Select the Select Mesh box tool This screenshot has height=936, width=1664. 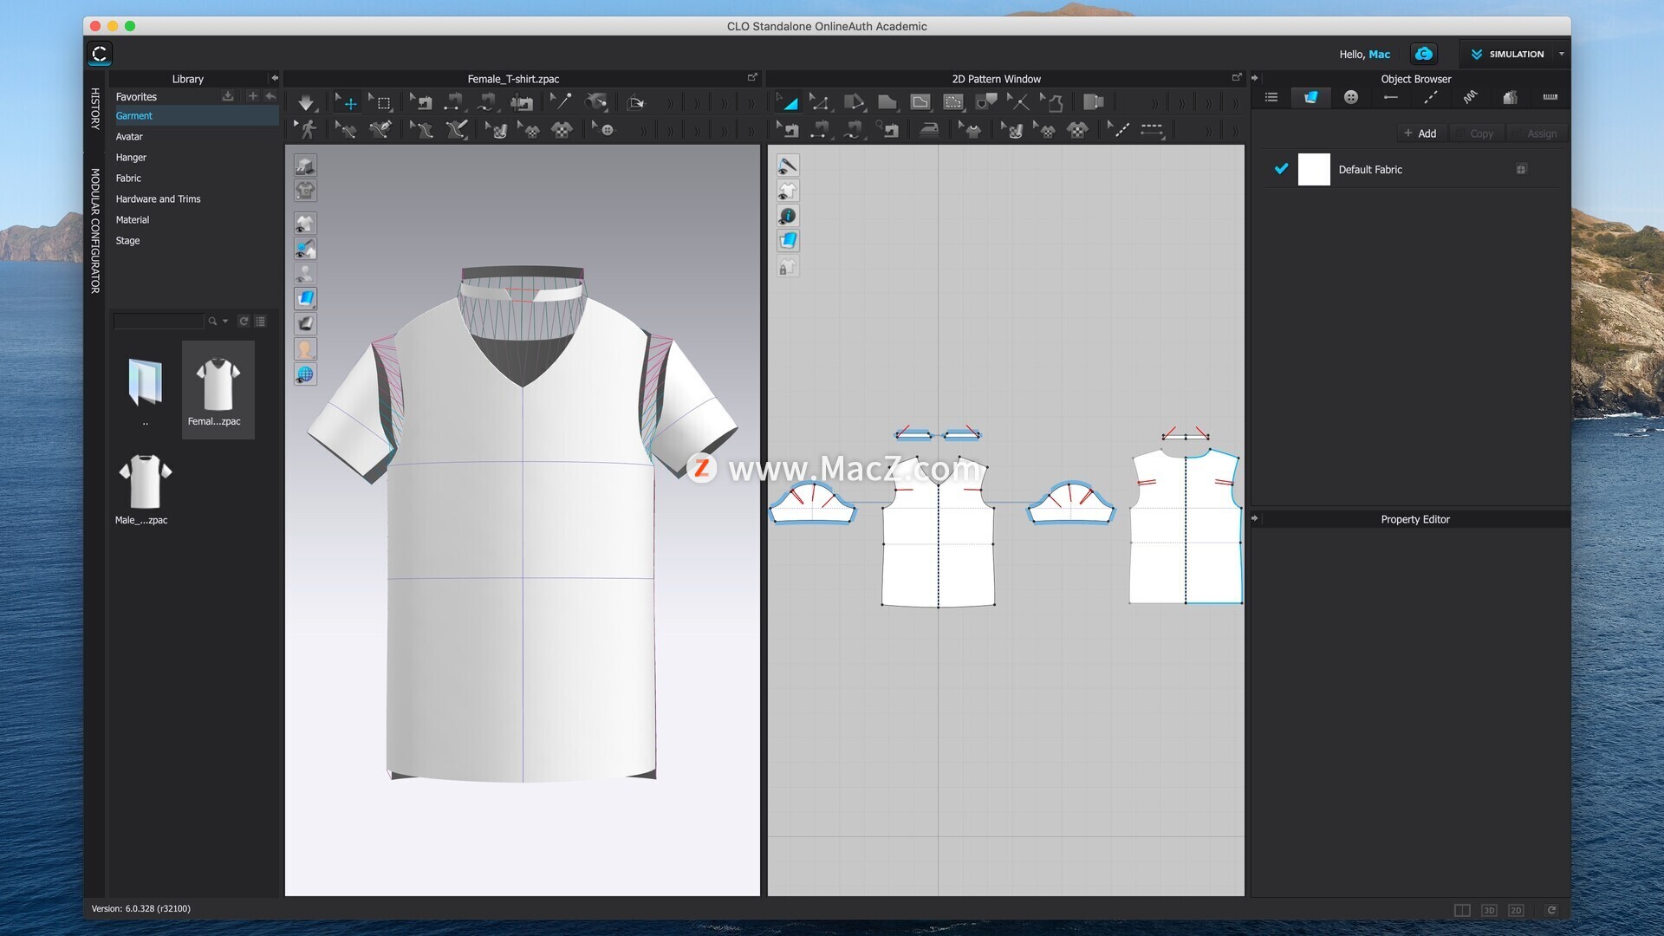pos(380,103)
